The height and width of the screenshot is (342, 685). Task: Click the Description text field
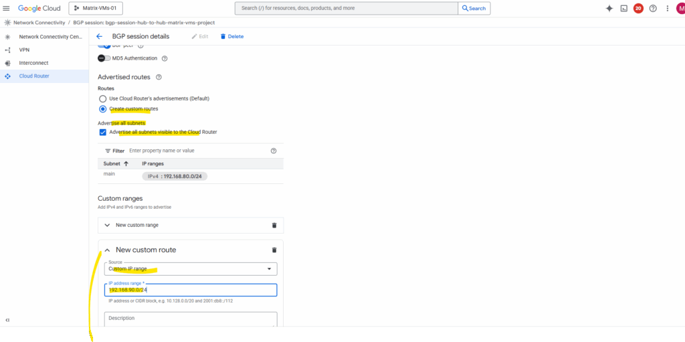(191, 319)
